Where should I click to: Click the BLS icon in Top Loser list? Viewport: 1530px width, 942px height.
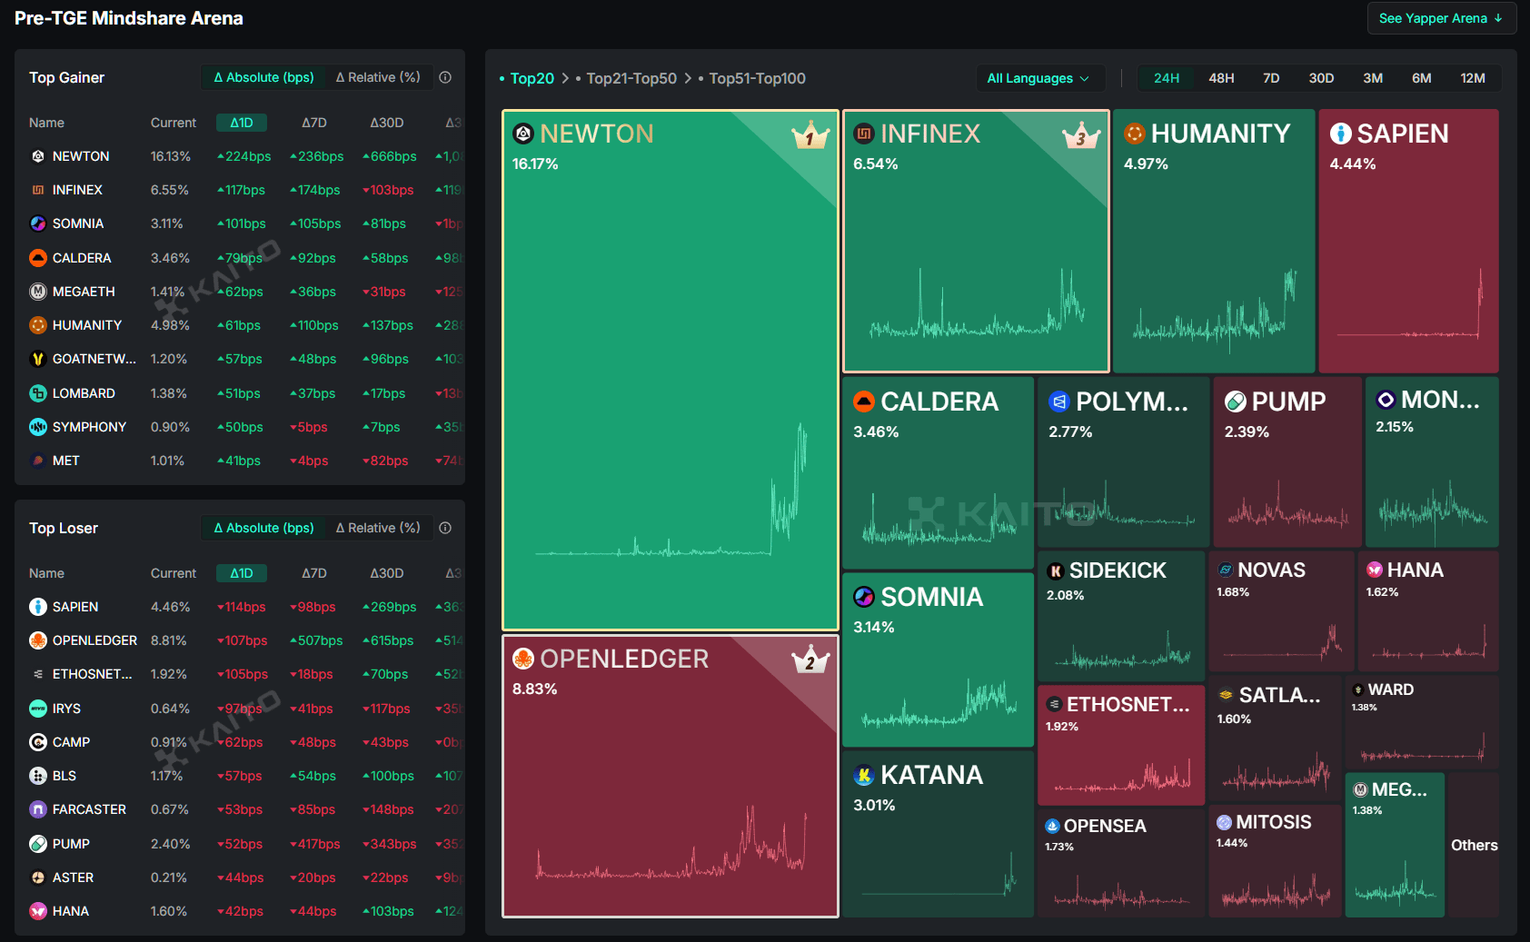pos(38,776)
